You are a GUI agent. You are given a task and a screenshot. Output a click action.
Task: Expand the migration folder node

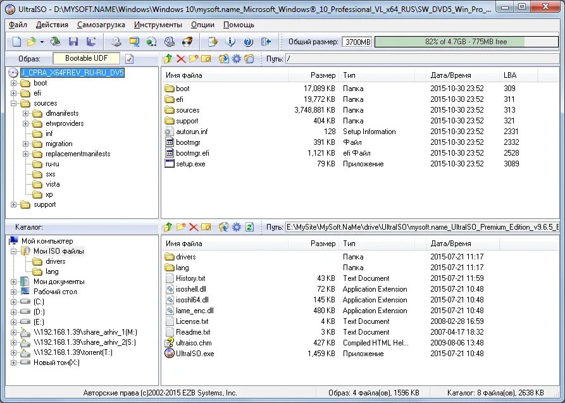[25, 144]
